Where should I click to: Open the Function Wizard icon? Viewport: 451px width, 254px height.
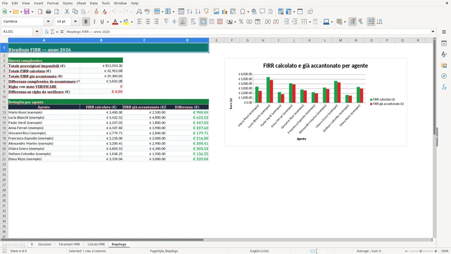[x=47, y=32]
